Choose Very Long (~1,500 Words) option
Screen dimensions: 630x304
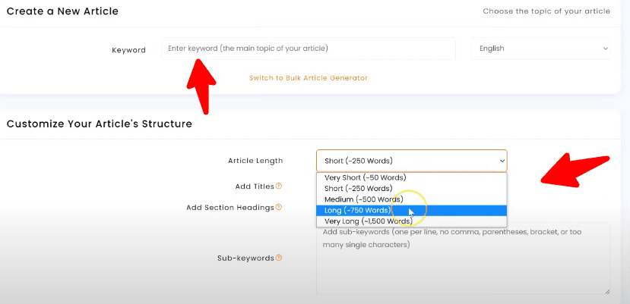(x=368, y=221)
